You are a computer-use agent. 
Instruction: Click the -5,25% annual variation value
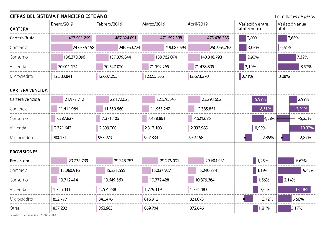click(304, 118)
